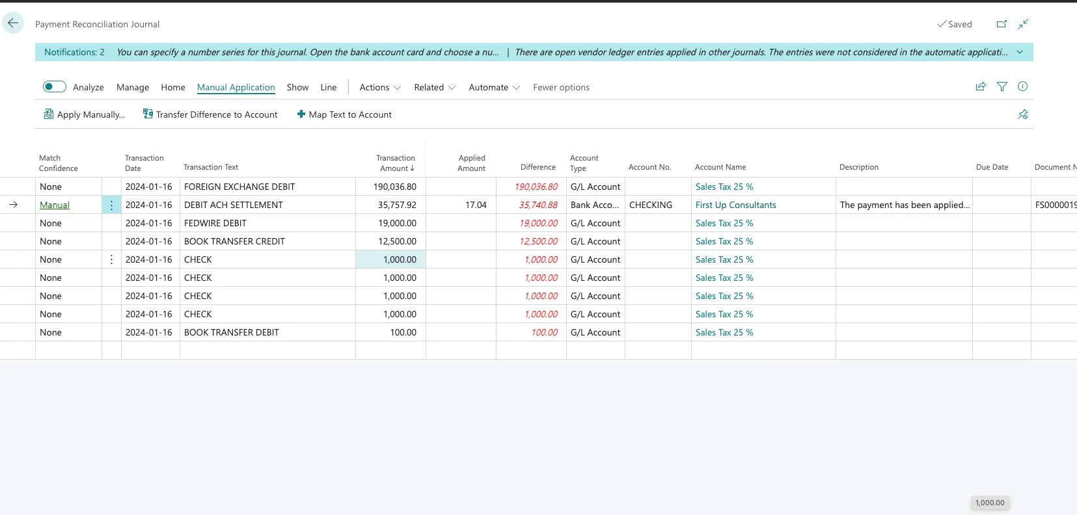The image size is (1077, 515).
Task: Open the Line menu
Action: point(329,87)
